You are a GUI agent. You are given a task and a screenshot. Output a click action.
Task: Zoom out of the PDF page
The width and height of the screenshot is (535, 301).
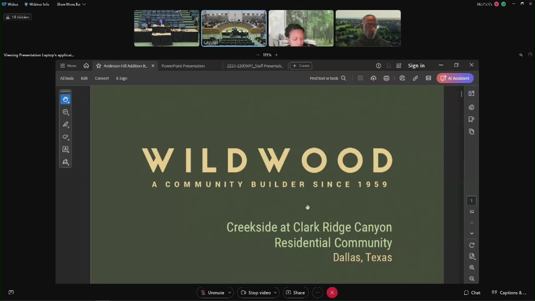coord(472,278)
